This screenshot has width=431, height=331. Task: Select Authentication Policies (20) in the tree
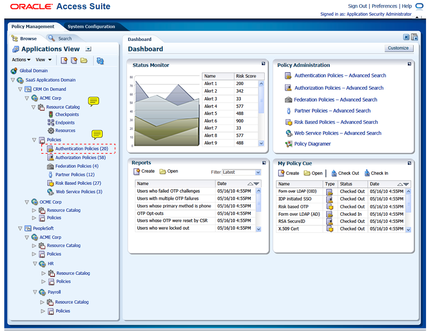click(x=82, y=149)
